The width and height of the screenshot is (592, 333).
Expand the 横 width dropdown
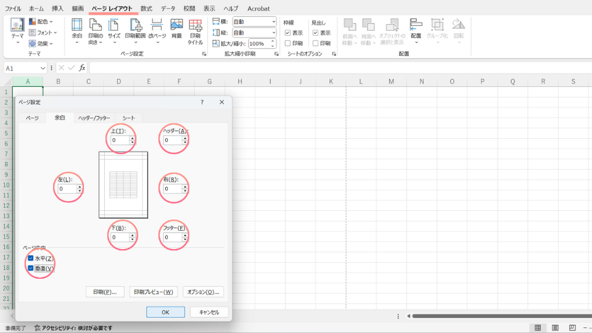click(273, 22)
